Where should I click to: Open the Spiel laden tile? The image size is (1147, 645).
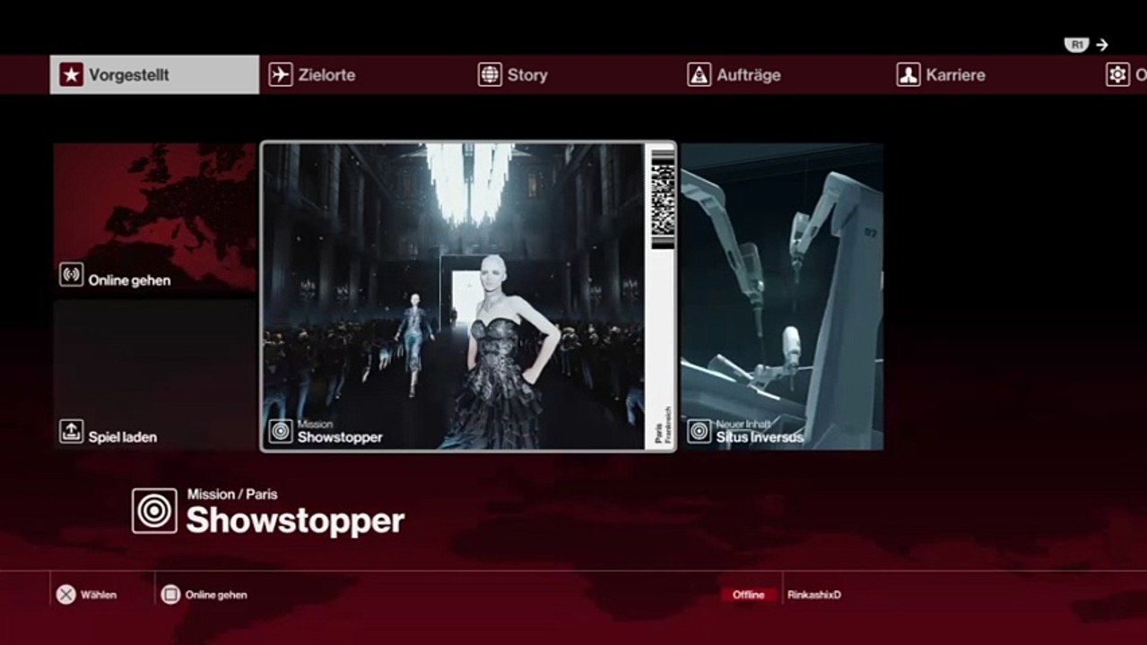154,374
